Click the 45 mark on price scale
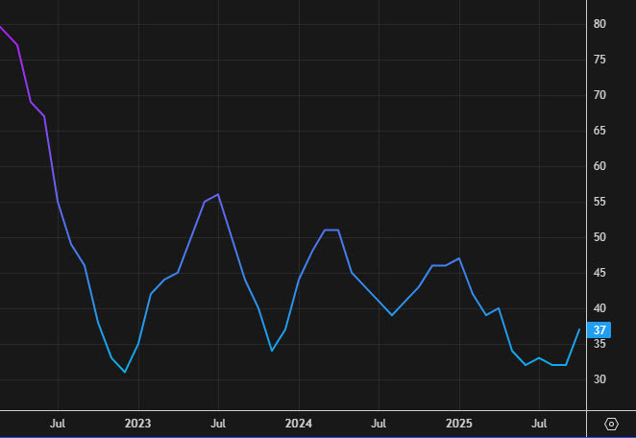 (x=599, y=273)
